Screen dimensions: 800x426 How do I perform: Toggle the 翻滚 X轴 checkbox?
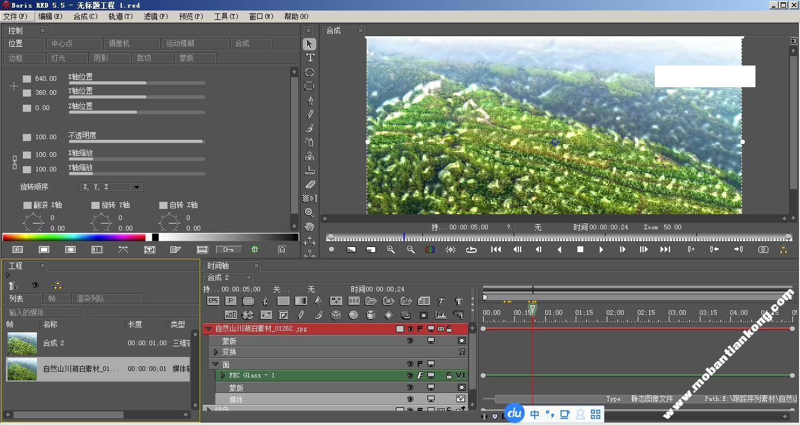pos(27,205)
